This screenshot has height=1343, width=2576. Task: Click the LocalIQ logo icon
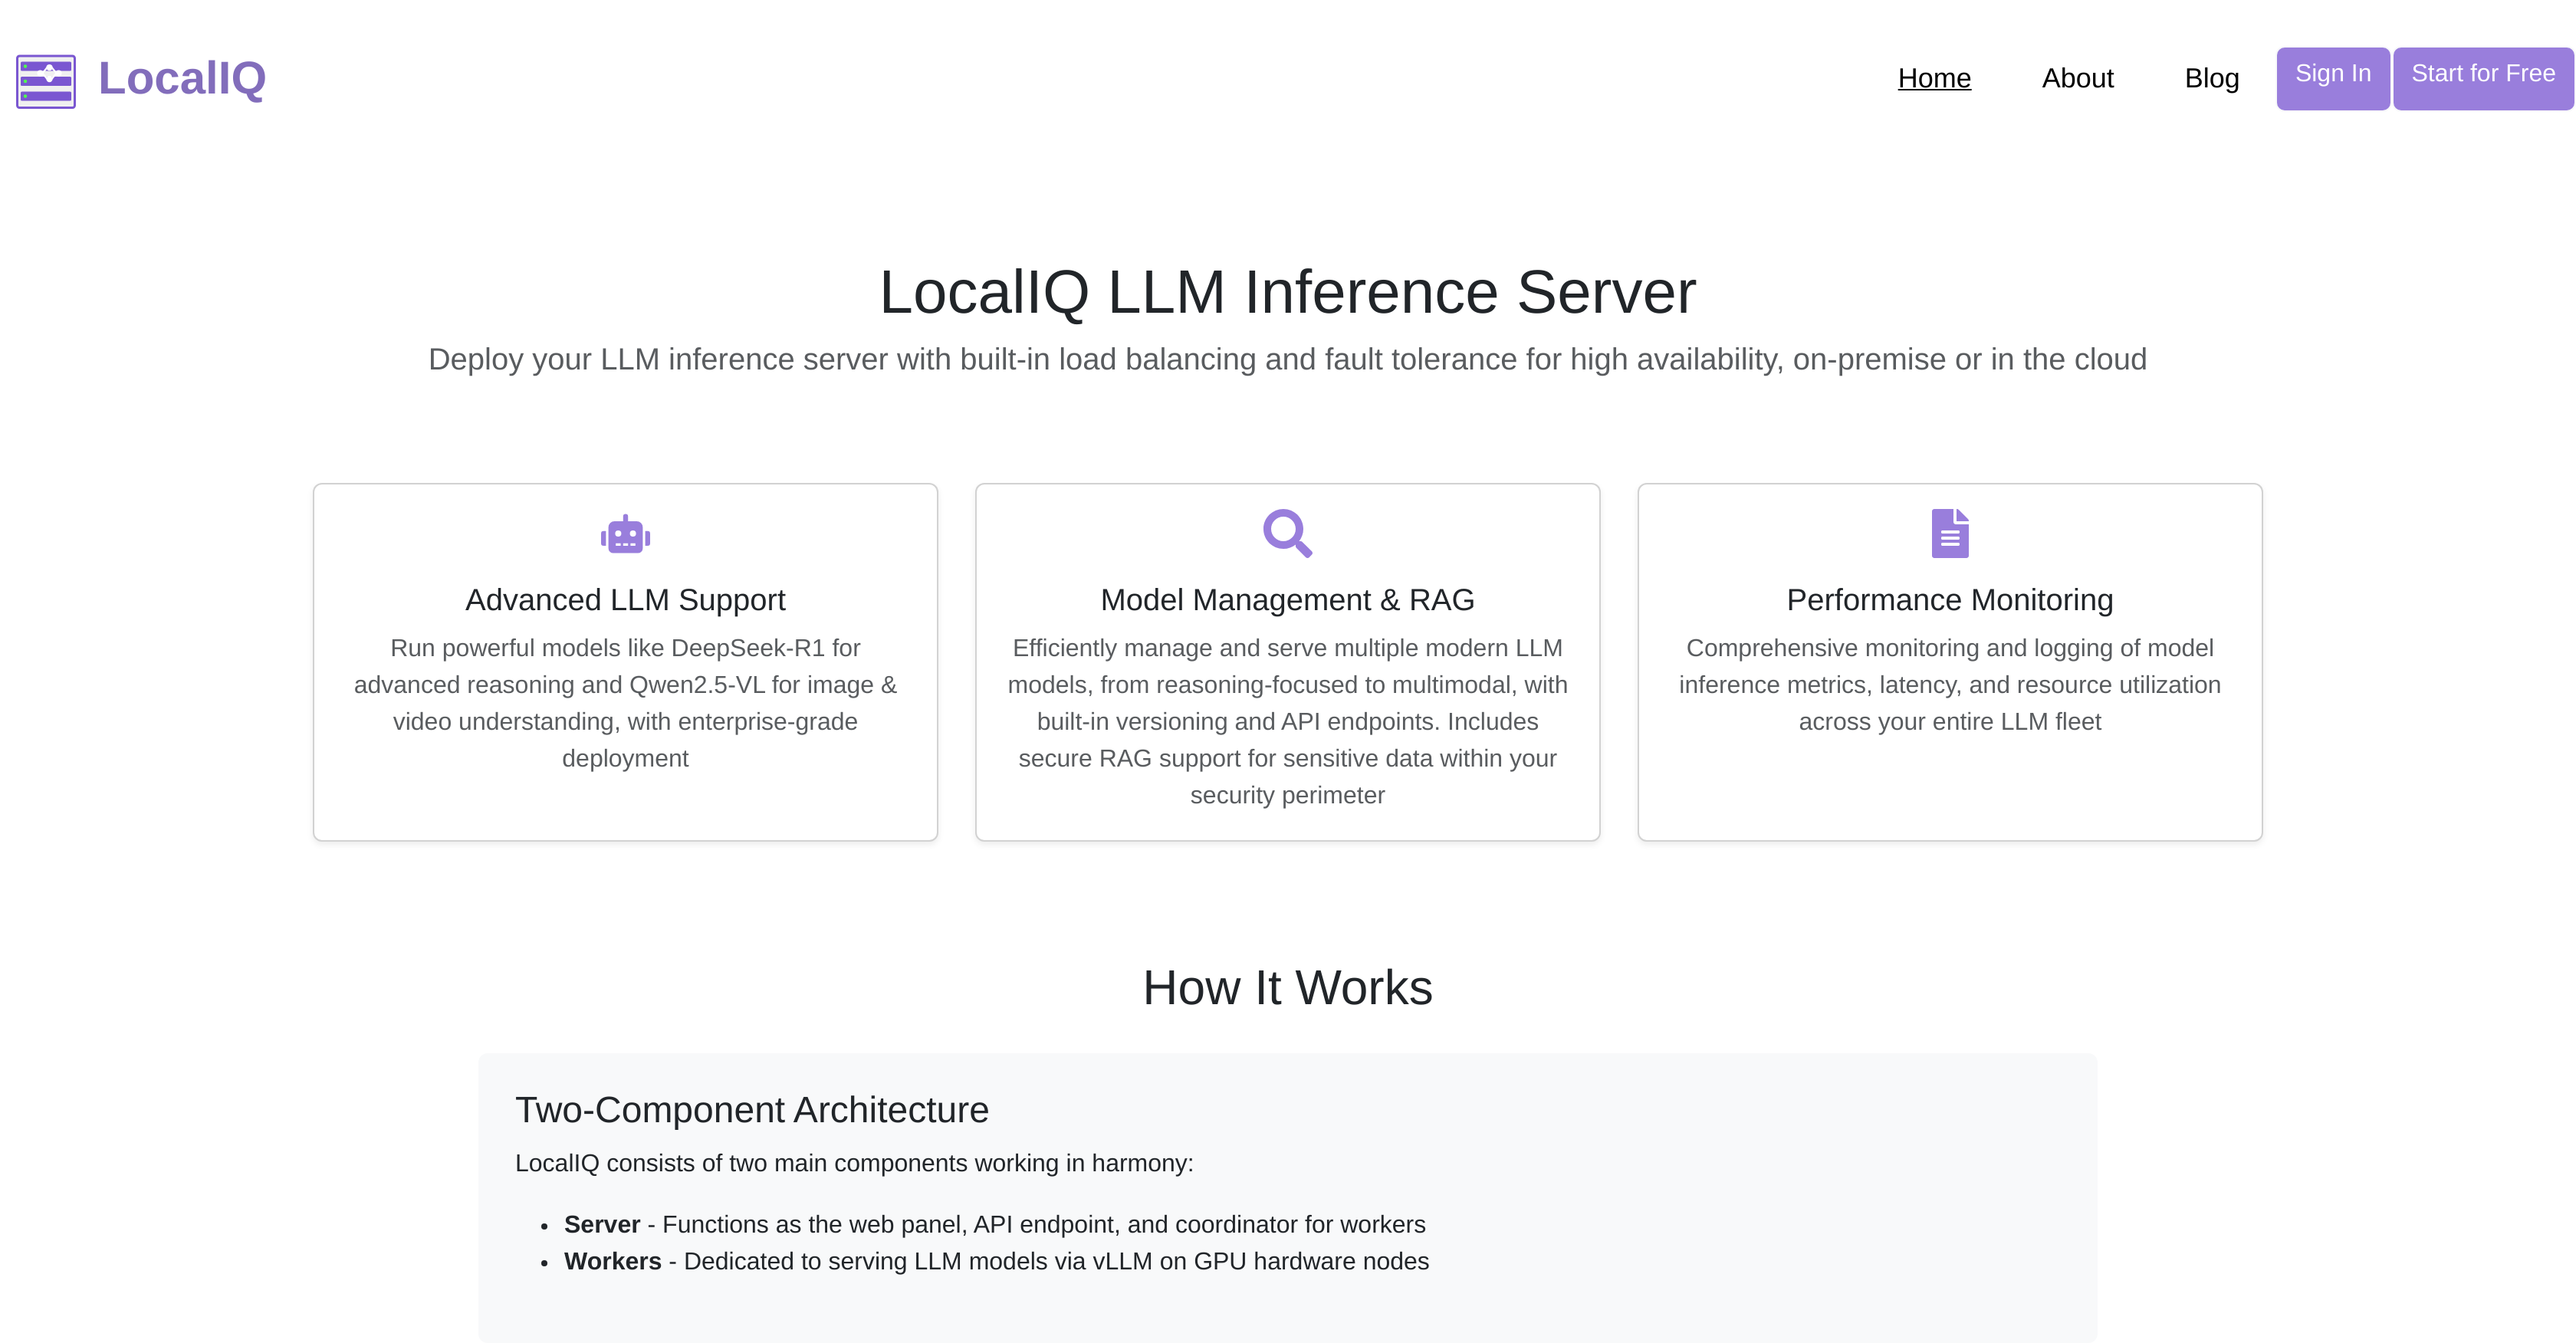[x=45, y=81]
